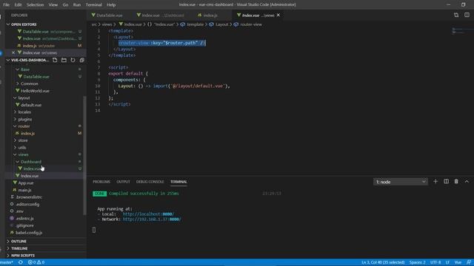Maximize the panel with the up chevron

pos(467,182)
